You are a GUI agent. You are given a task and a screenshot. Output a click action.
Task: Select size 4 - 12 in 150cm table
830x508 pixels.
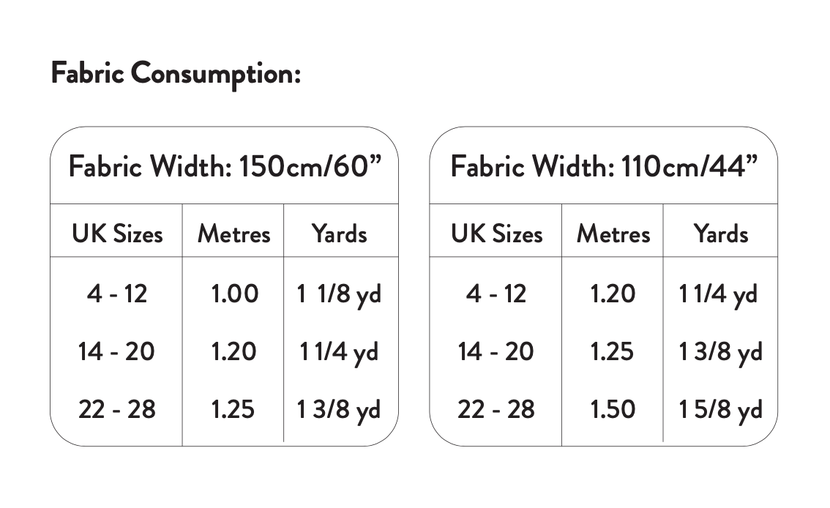(x=117, y=294)
